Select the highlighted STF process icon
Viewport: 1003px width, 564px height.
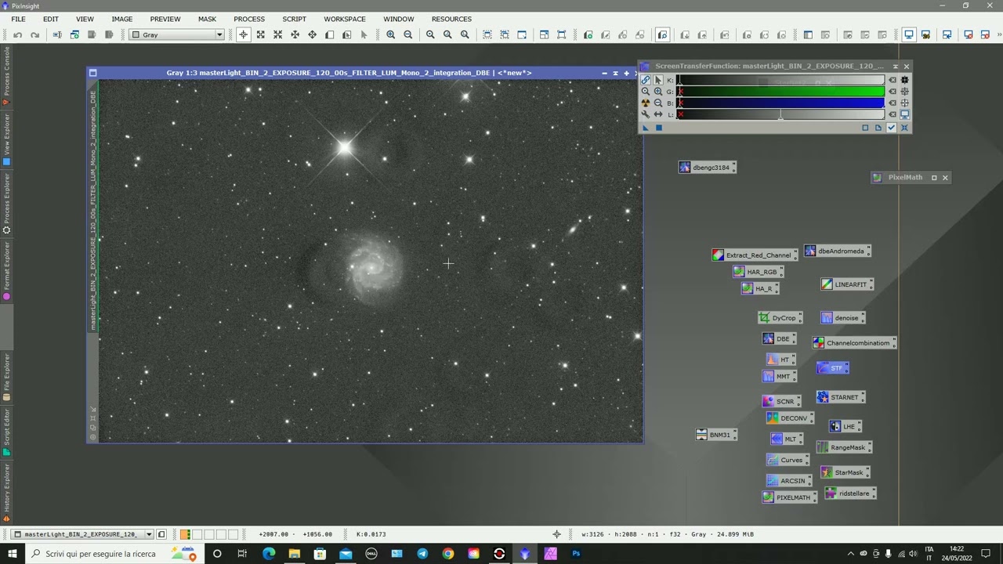click(831, 367)
